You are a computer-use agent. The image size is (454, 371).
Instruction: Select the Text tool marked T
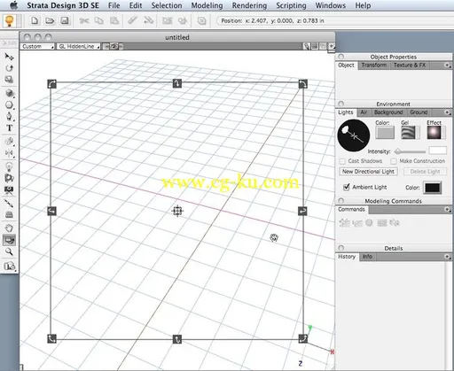click(x=9, y=128)
